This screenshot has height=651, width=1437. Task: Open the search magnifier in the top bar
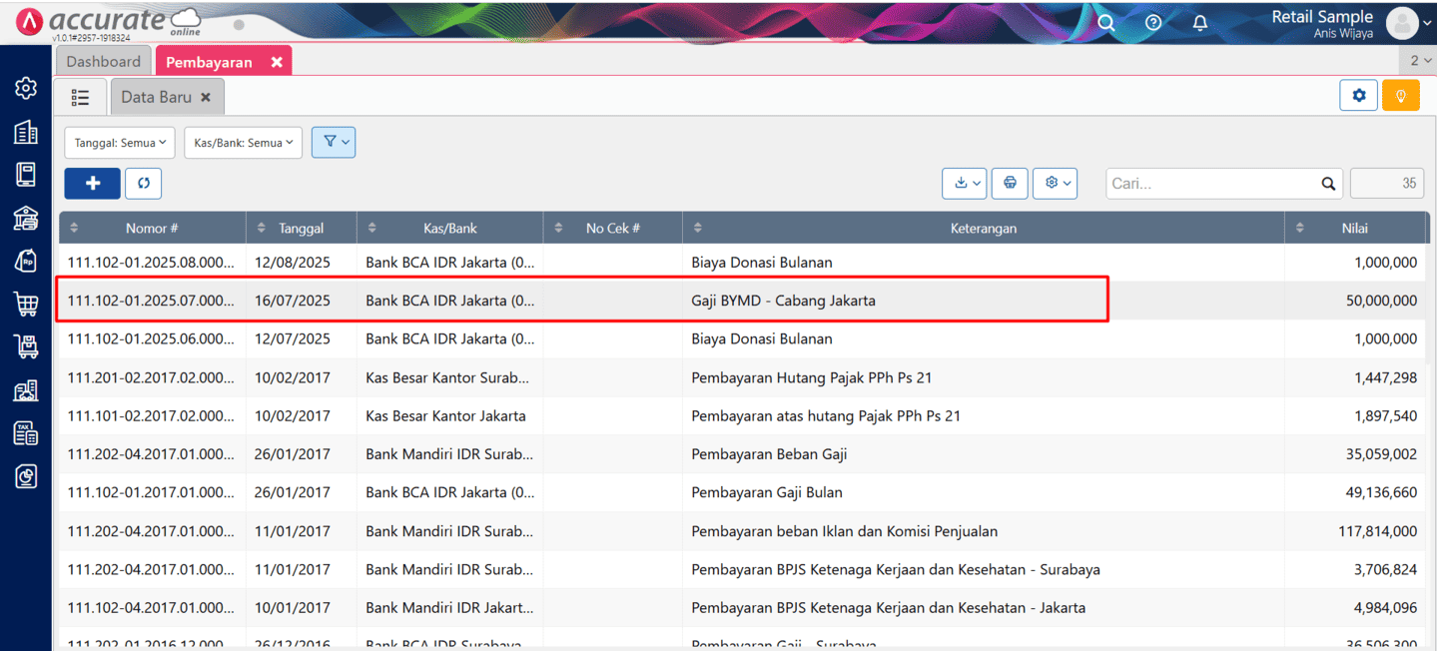point(1105,21)
